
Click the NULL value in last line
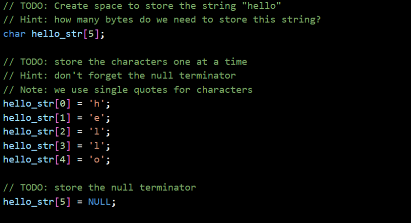pos(99,202)
